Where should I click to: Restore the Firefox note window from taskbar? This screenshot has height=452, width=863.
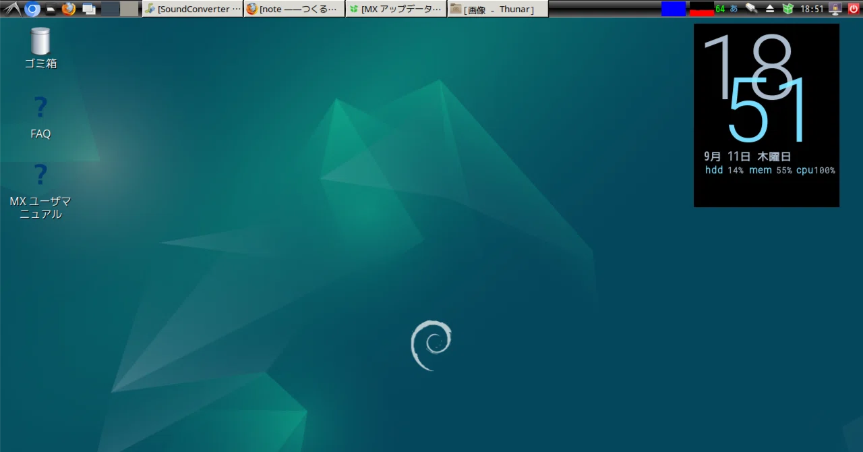(x=295, y=9)
